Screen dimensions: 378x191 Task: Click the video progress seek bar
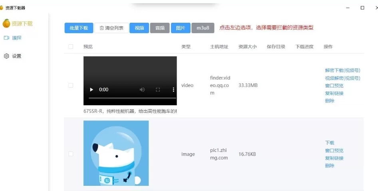pyautogui.click(x=132, y=98)
